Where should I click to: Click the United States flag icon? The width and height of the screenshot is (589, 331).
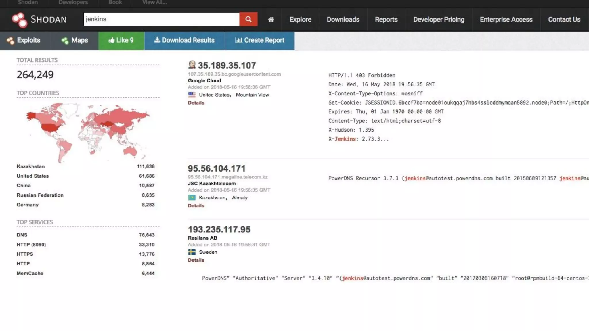click(192, 95)
